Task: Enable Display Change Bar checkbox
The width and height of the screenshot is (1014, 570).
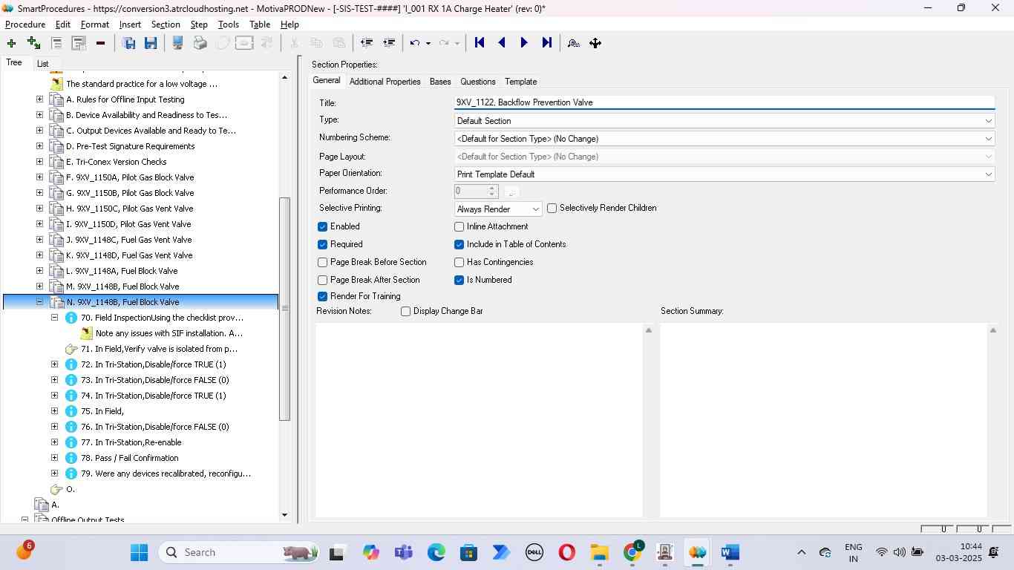Action: (x=405, y=311)
